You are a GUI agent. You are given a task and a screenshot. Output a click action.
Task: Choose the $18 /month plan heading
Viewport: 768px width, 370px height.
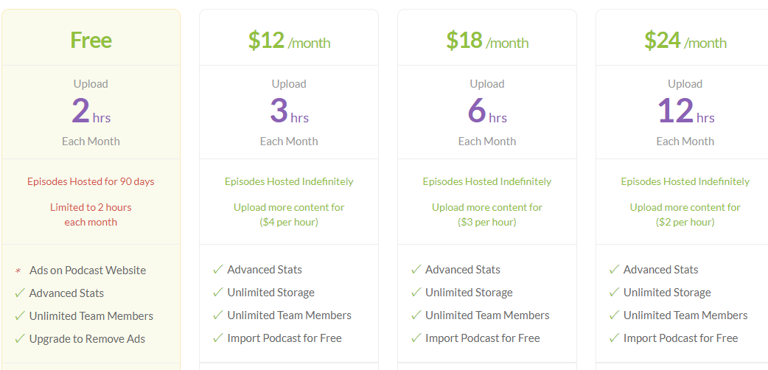click(487, 41)
